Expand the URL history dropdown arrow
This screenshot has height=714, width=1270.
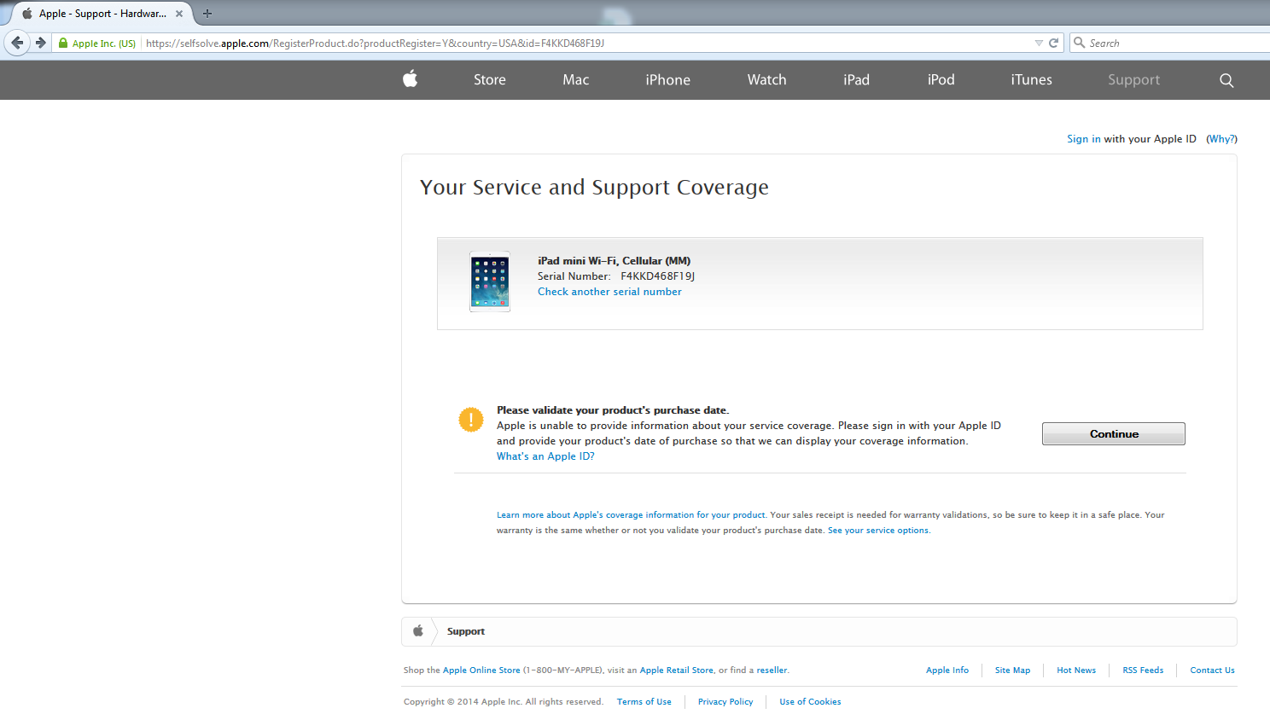(1039, 43)
